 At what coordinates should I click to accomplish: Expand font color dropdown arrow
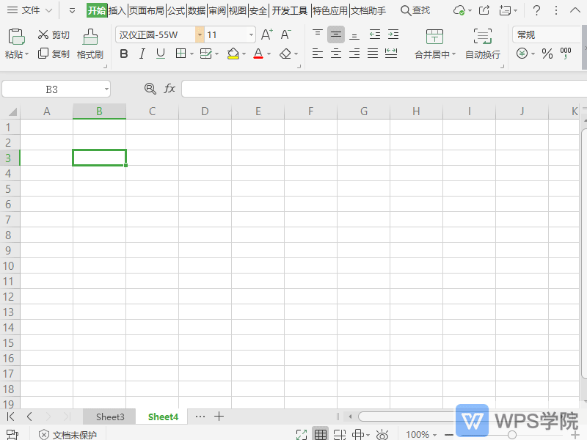pos(269,54)
